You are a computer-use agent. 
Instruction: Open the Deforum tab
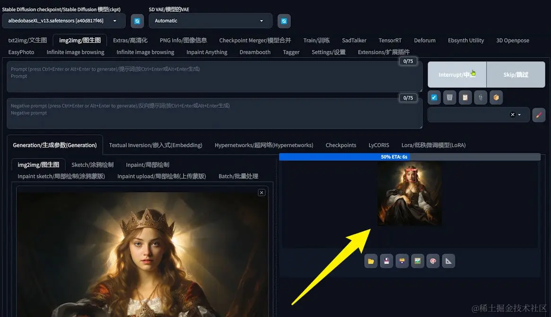pos(425,40)
